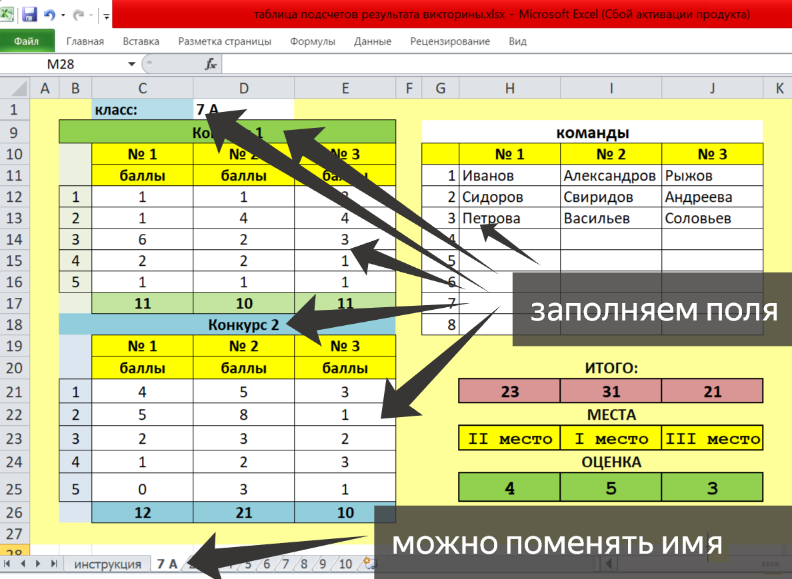
Task: Select the cell containing Александров
Action: click(610, 176)
